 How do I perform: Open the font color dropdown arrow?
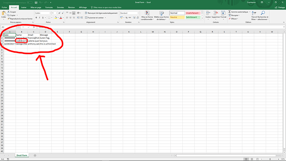coord(63,18)
